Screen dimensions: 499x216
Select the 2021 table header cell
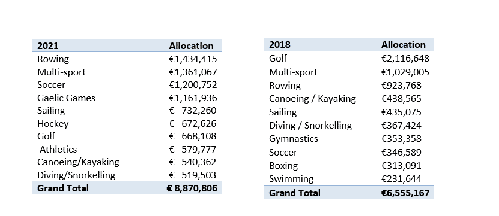[47, 45]
